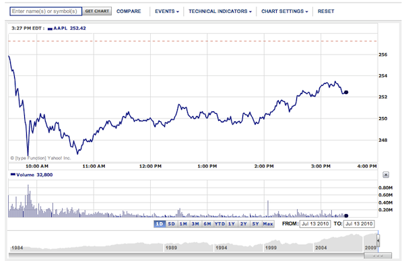Image resolution: width=404 pixels, height=261 pixels.
Task: Select the 2Y time range tab
Action: [x=244, y=224]
